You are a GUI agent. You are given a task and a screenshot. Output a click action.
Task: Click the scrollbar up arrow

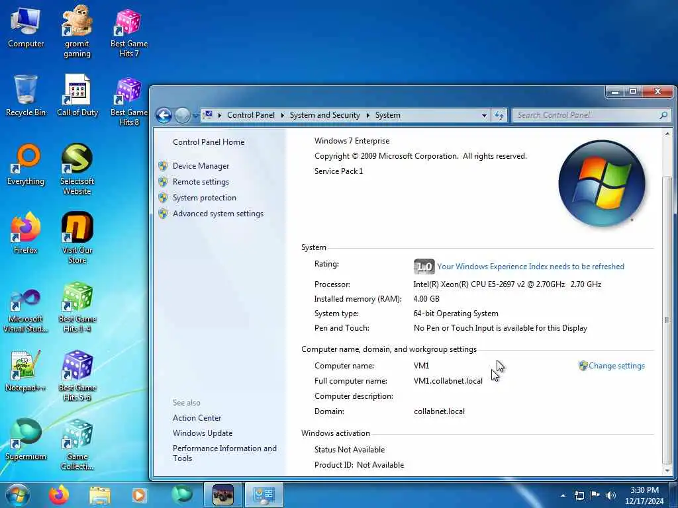coord(667,134)
